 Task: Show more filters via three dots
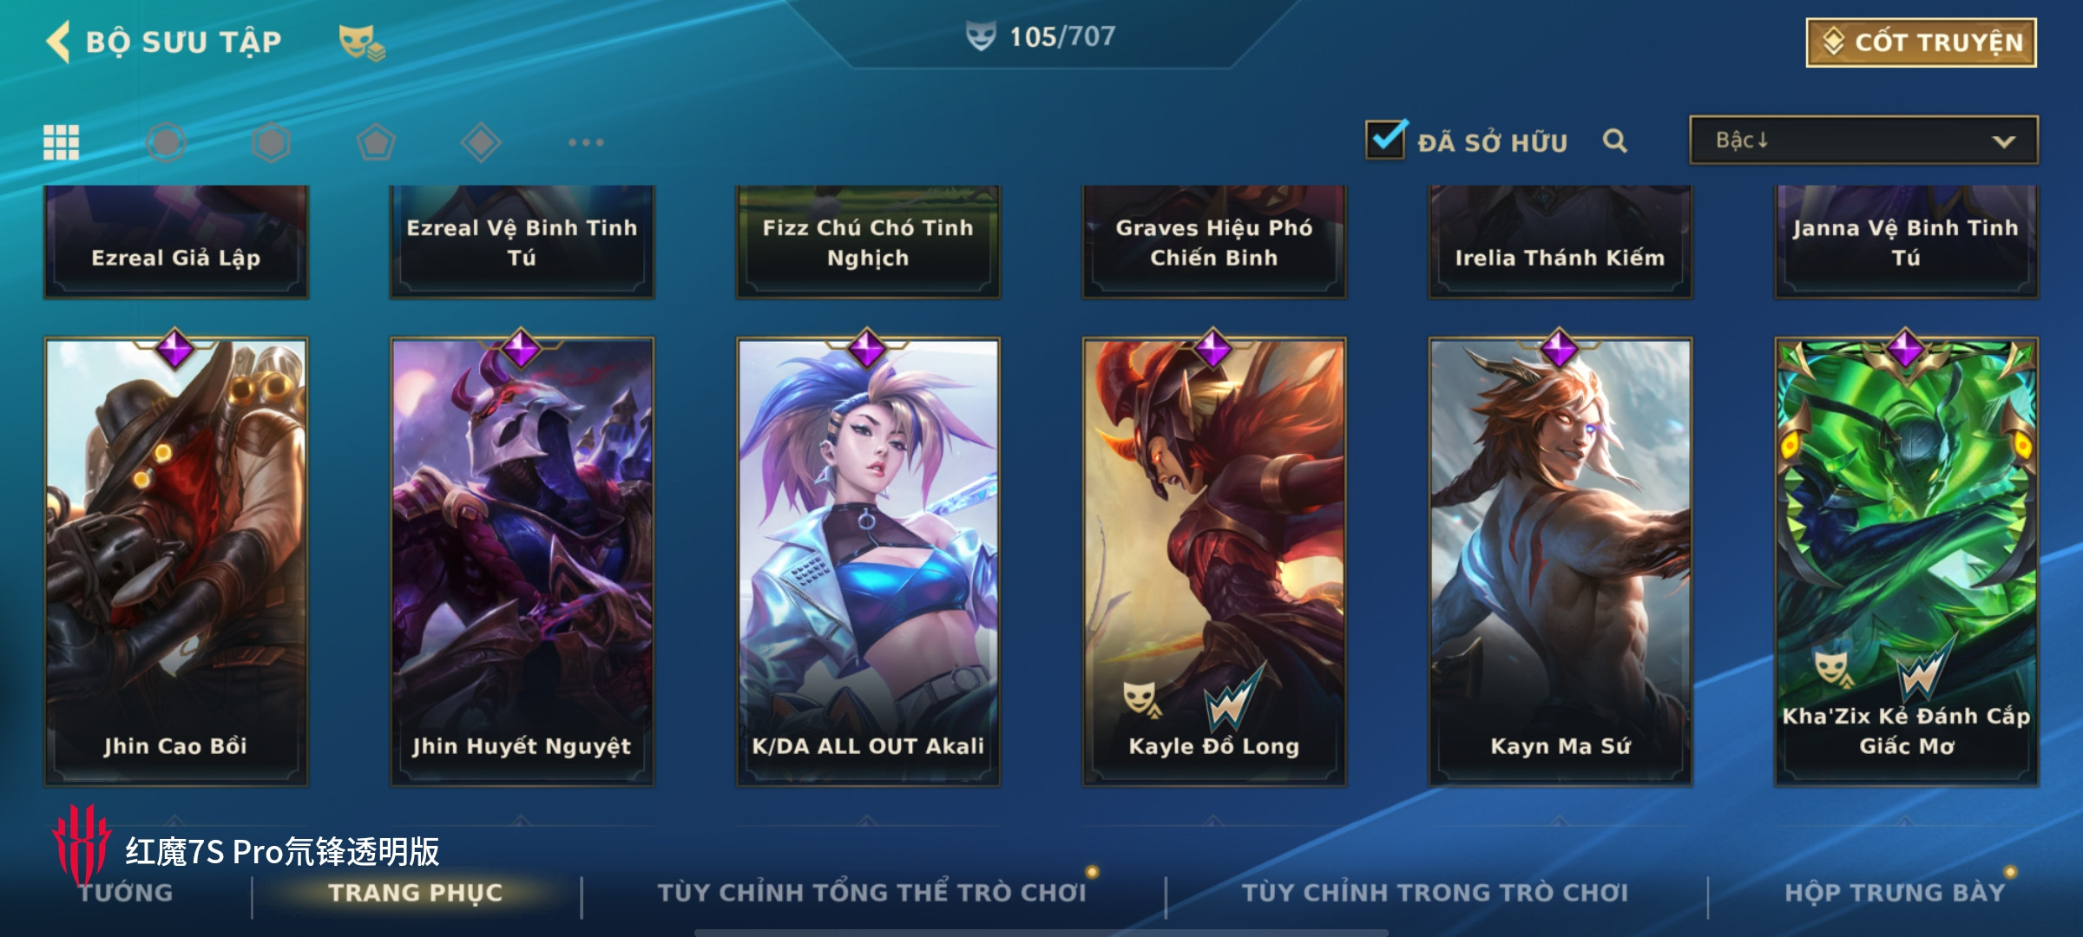586,142
